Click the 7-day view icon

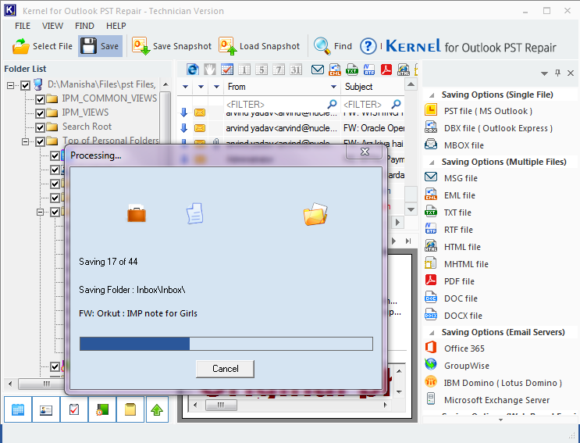(279, 70)
